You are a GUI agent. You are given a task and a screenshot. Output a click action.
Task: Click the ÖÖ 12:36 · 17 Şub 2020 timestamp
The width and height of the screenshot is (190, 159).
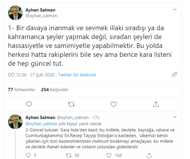(31, 75)
